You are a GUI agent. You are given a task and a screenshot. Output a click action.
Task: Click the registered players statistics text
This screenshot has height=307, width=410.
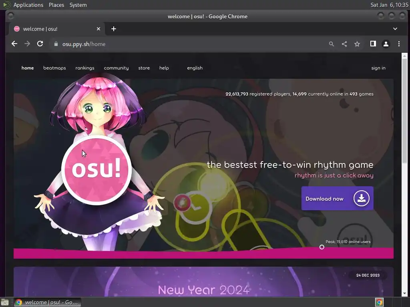299,94
